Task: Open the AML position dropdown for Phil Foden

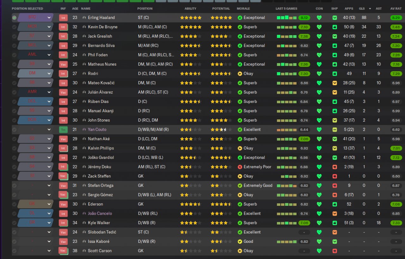Action: click(x=35, y=55)
